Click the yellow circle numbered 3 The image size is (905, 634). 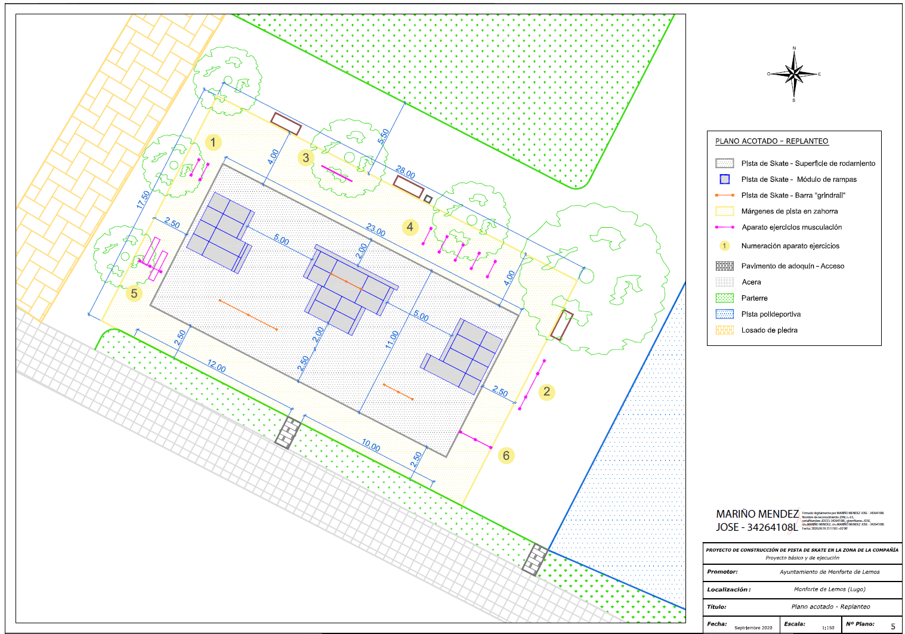pyautogui.click(x=306, y=158)
